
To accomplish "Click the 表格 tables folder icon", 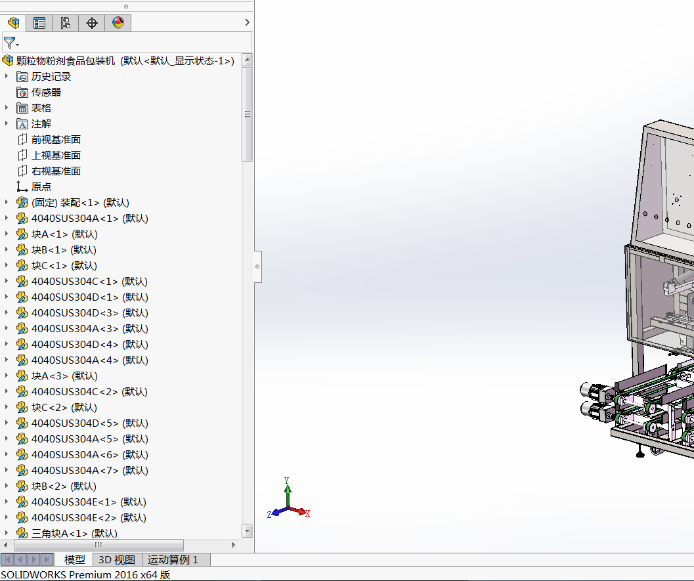I will (x=22, y=108).
